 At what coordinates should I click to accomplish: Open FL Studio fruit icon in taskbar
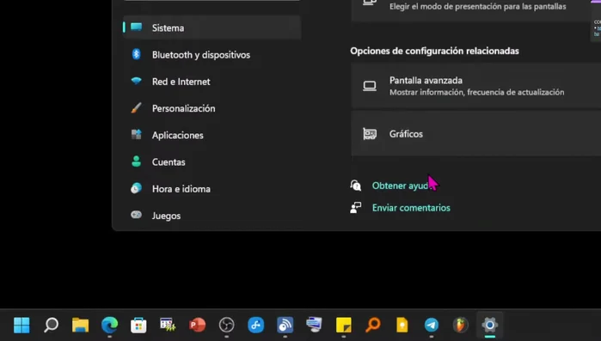click(460, 325)
